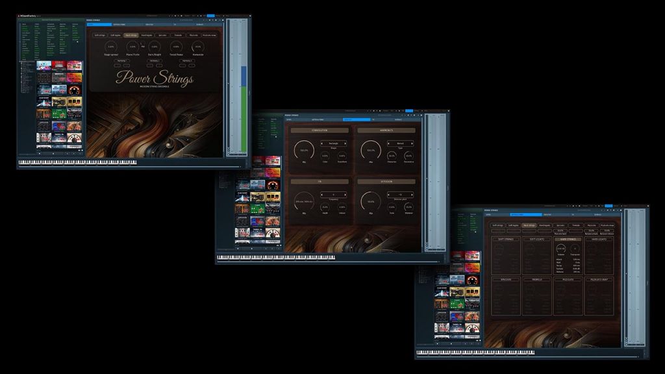Adjust the Harmonics Persistence knob
665x374 pixels.
(x=409, y=156)
